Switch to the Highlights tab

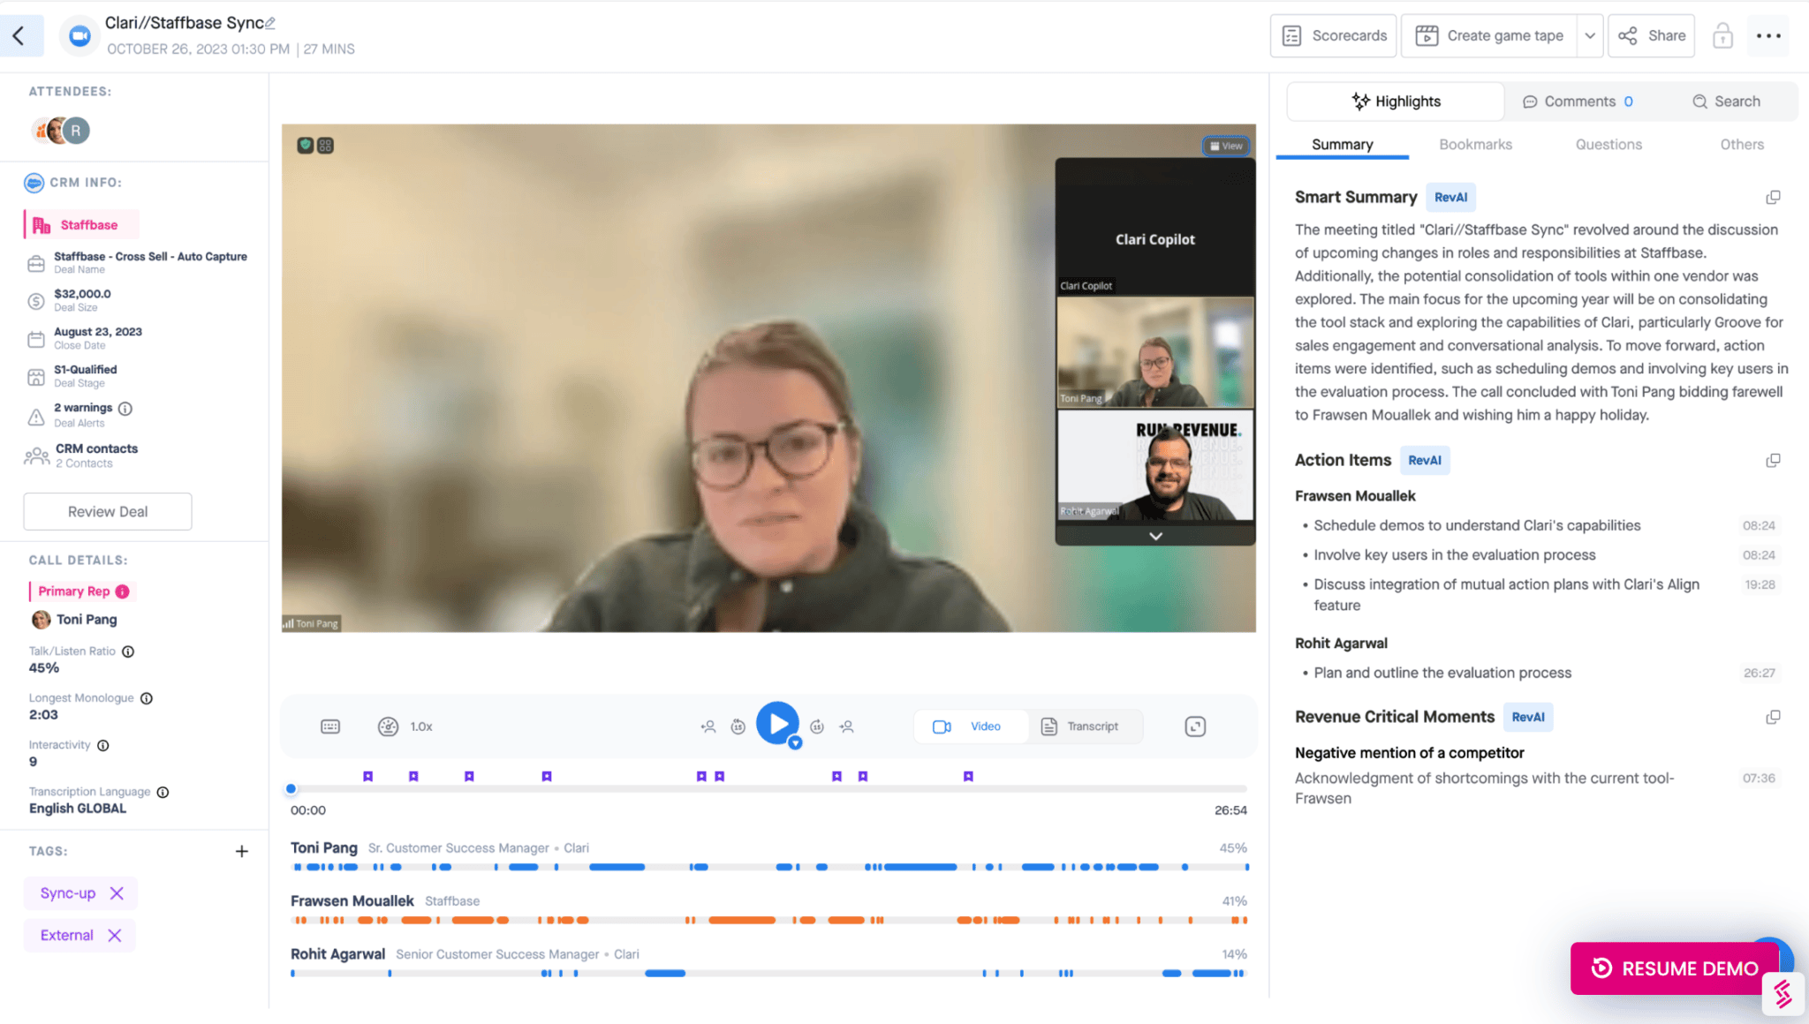(1396, 102)
